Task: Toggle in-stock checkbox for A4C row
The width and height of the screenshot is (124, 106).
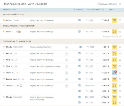Action: pyautogui.click(x=80, y=53)
